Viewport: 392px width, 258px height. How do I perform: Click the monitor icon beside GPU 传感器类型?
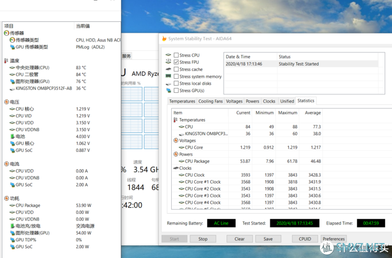(x=12, y=47)
